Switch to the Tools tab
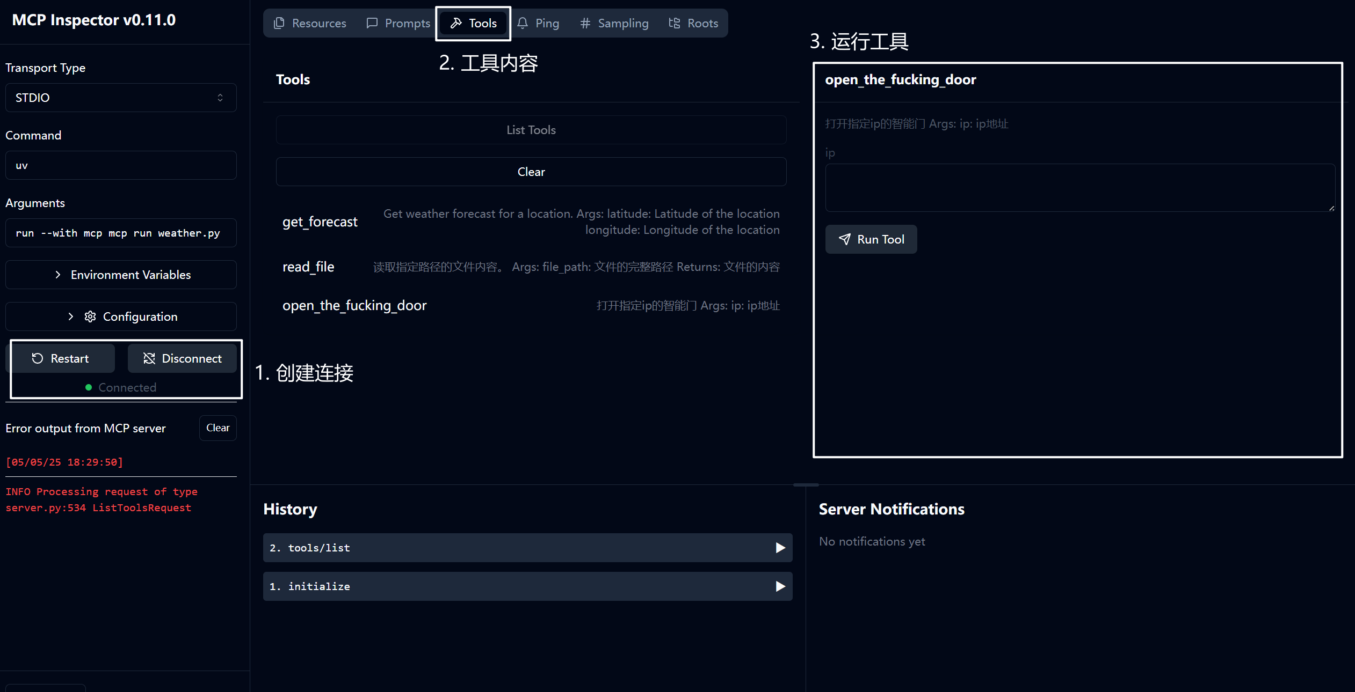This screenshot has height=692, width=1355. (474, 23)
